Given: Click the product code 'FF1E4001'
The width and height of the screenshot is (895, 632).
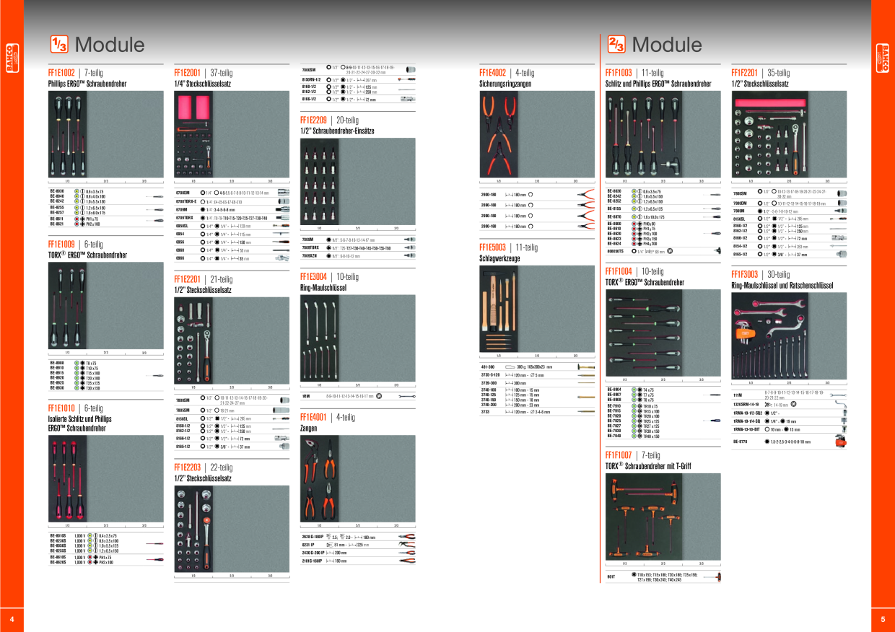Looking at the screenshot, I should coord(314,417).
